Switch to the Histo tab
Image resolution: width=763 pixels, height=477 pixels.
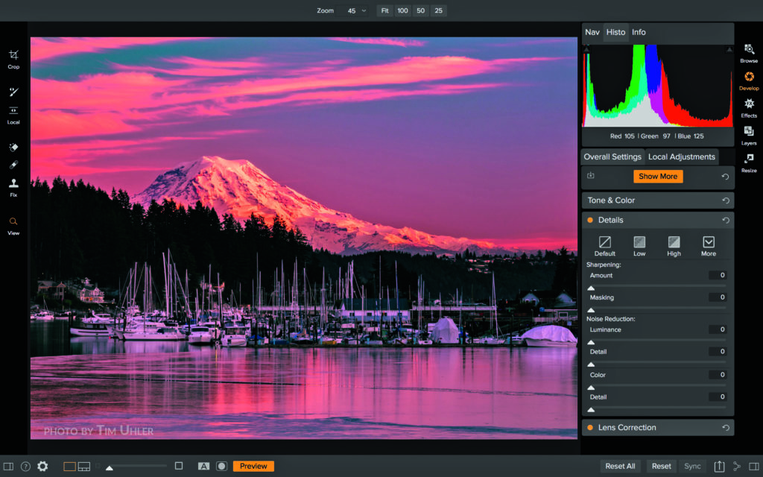pos(615,32)
